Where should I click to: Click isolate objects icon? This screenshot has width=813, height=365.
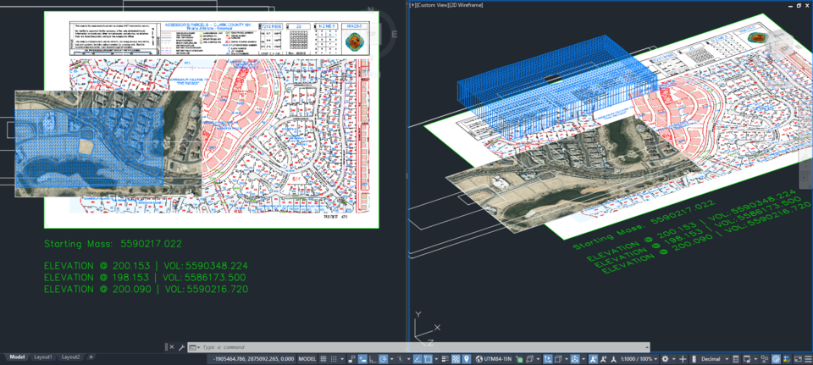coord(766,359)
